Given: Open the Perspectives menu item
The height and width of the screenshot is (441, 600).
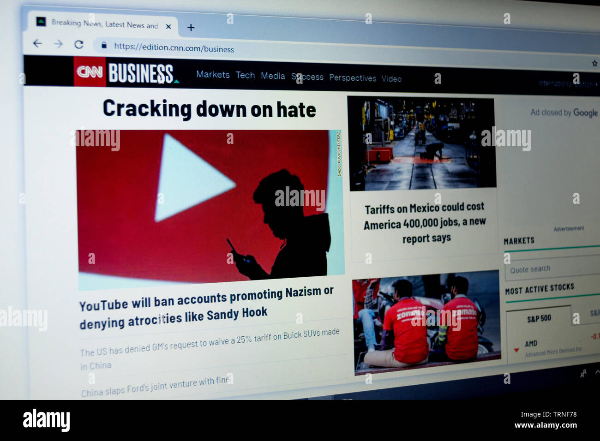Looking at the screenshot, I should coord(353,78).
